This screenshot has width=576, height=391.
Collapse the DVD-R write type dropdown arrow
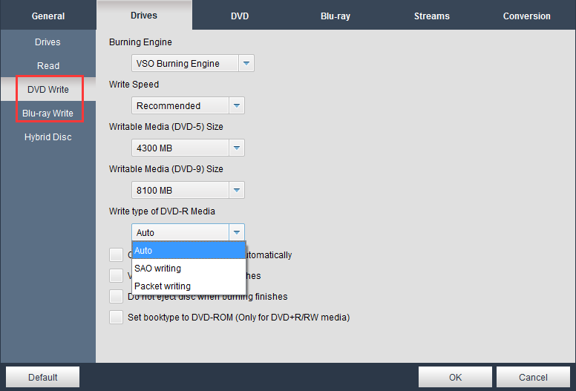[237, 232]
